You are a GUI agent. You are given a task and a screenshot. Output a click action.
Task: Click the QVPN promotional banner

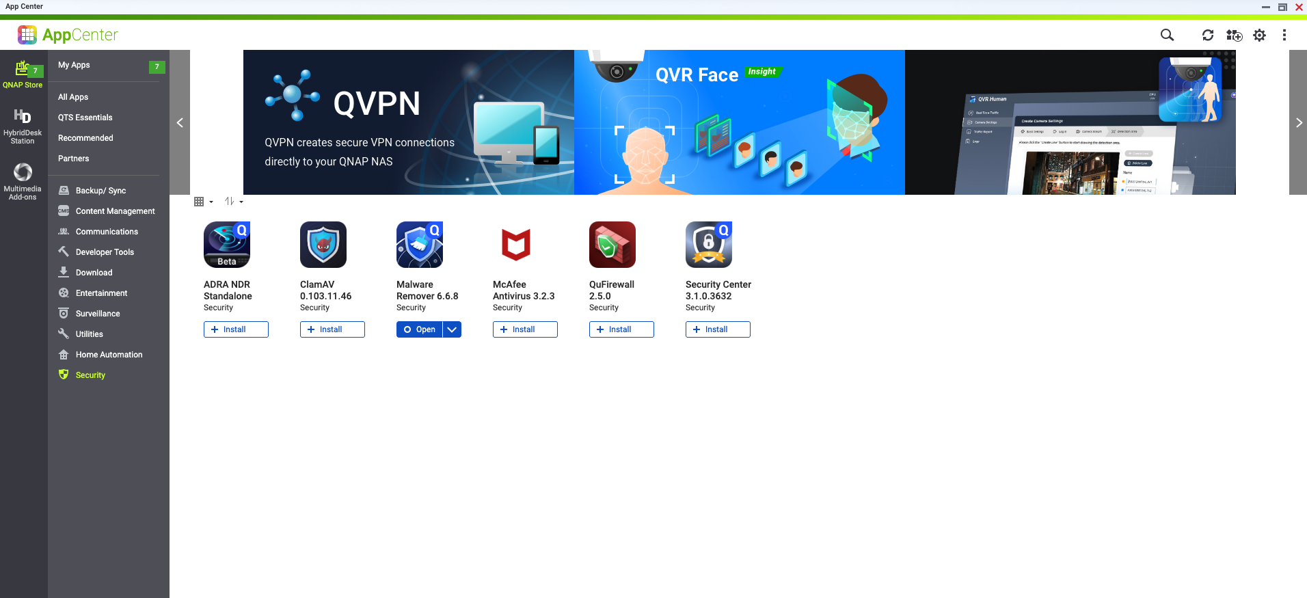tap(408, 122)
